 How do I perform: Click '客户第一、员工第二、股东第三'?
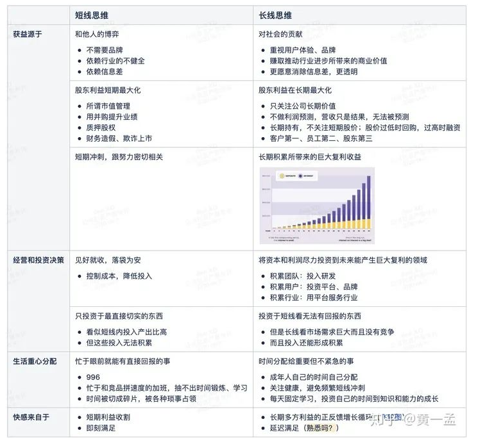pos(321,138)
